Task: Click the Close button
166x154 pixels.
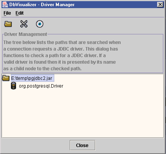Action: [82, 145]
